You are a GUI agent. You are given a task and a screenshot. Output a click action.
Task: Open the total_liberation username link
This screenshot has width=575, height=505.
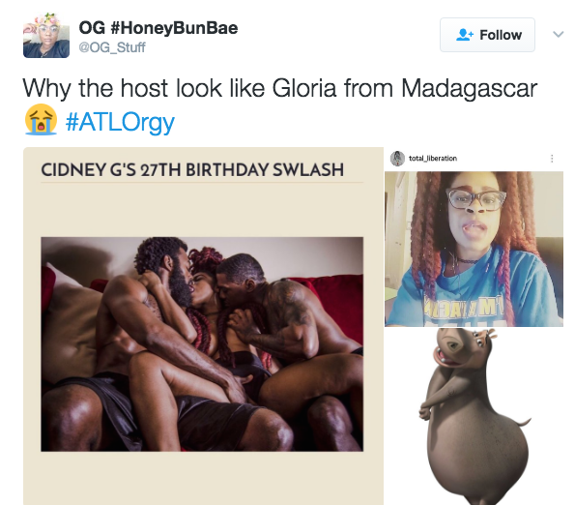click(x=433, y=159)
